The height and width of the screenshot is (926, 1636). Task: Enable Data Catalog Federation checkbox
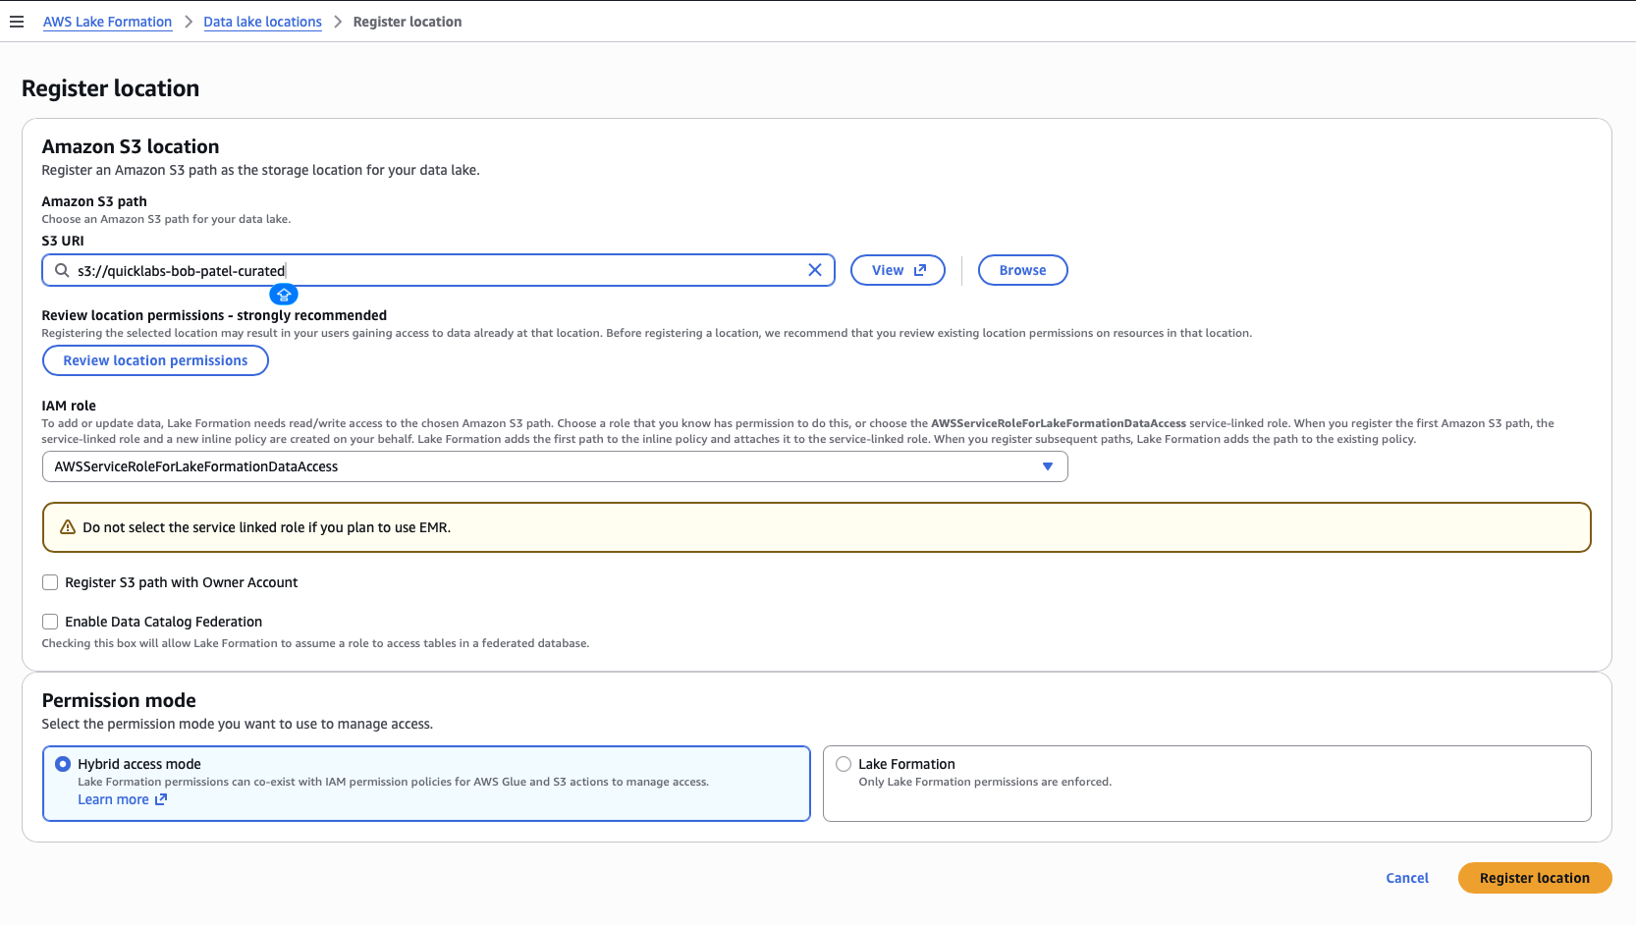(50, 622)
